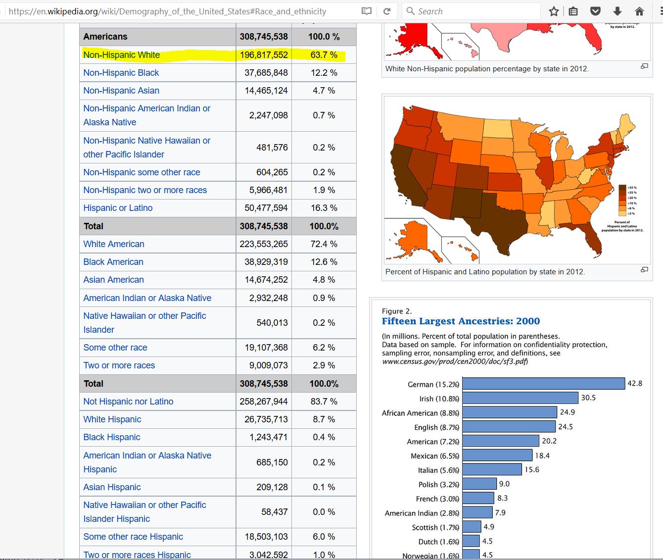The width and height of the screenshot is (663, 560).
Task: Select the value 37,685,848 for Non-Hispanic Black
Action: 266,73
